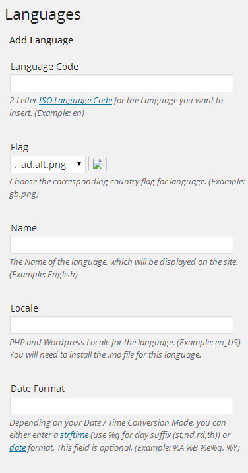This screenshot has height=473, width=248.
Task: Click the Date Format input field
Action: point(121,405)
